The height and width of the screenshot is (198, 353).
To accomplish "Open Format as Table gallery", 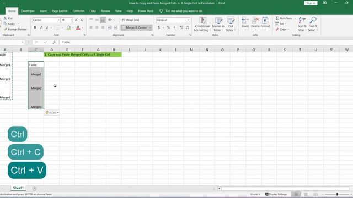I will (x=218, y=24).
